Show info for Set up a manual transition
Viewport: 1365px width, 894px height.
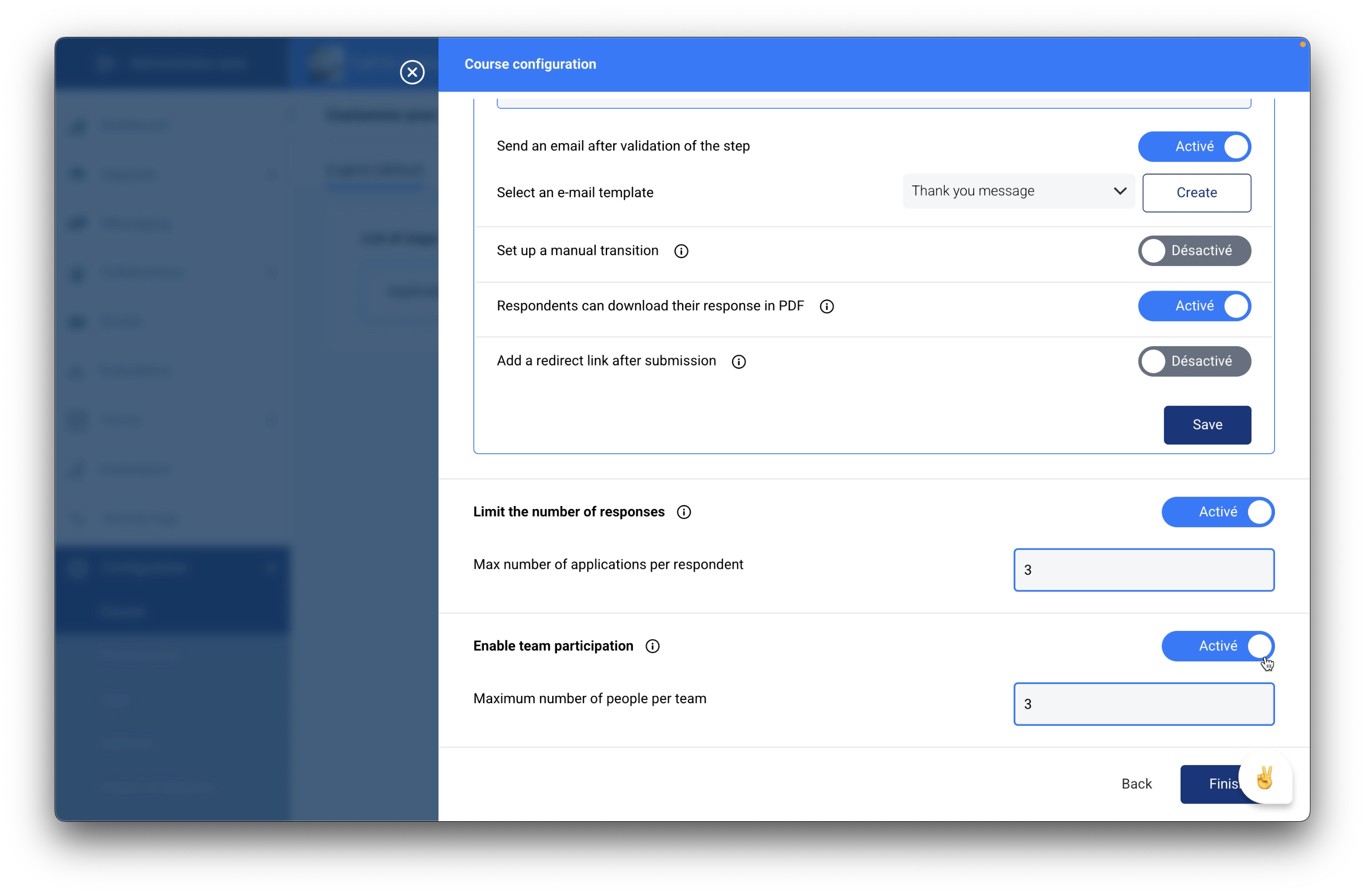click(681, 251)
